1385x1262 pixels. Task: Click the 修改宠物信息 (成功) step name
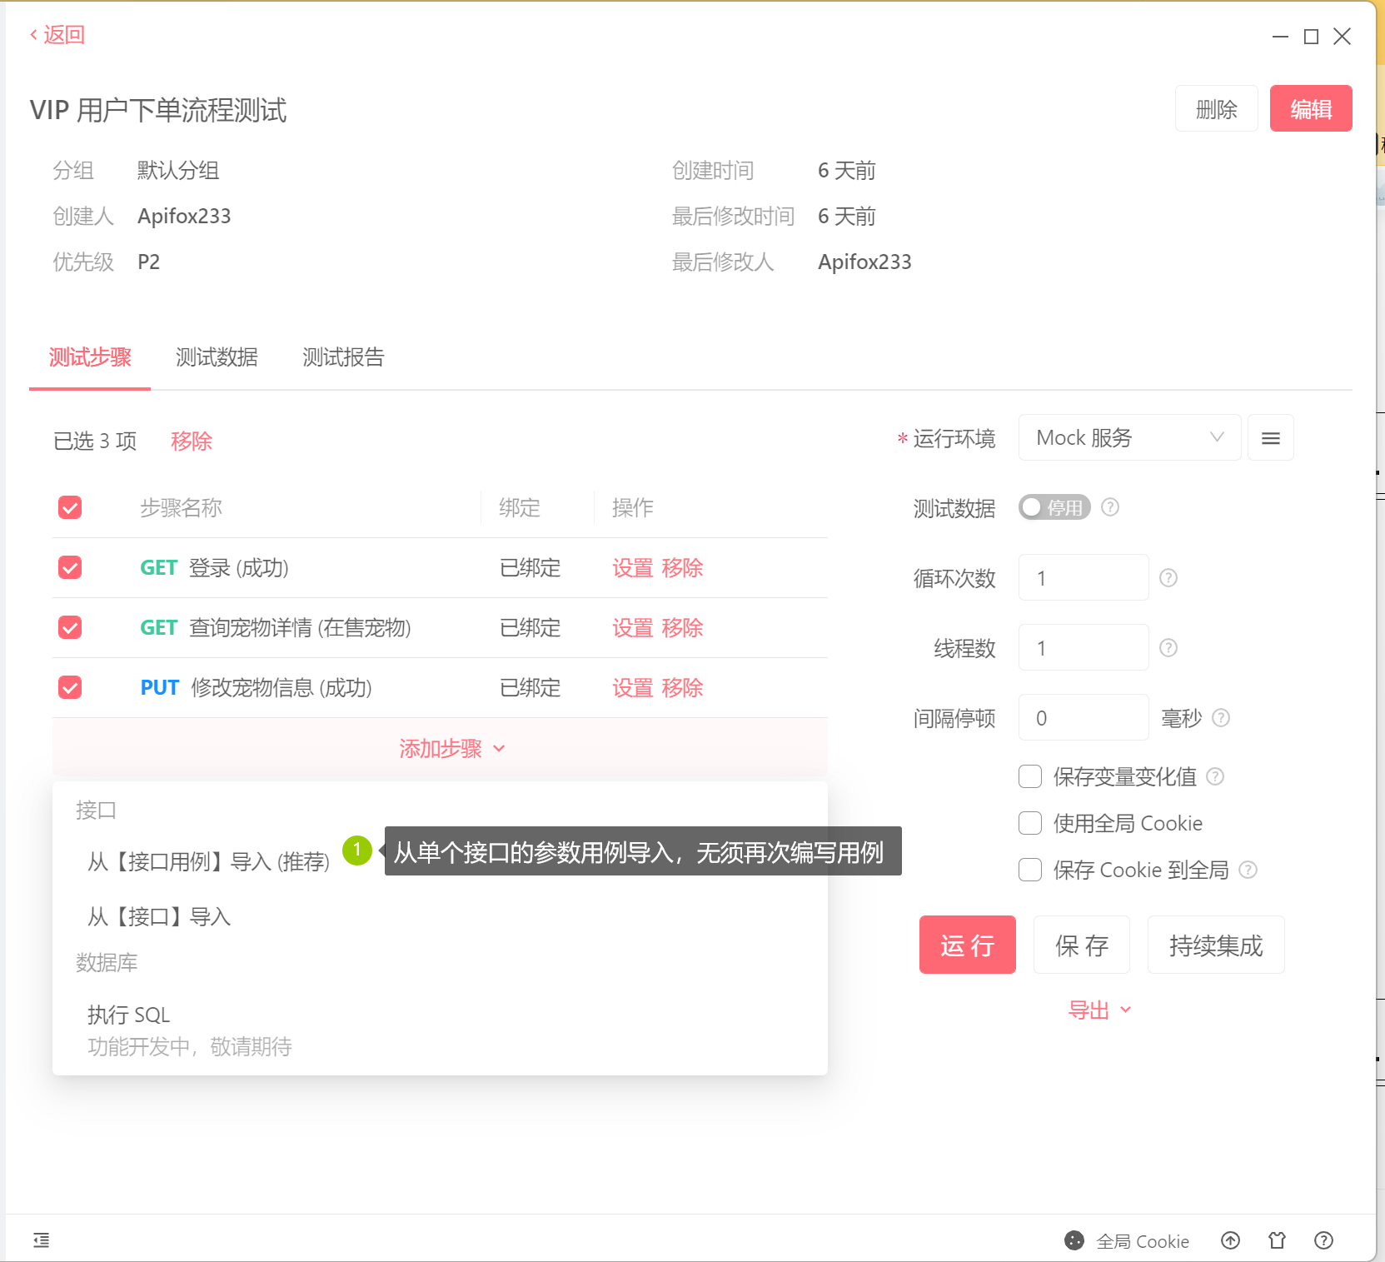coord(281,688)
